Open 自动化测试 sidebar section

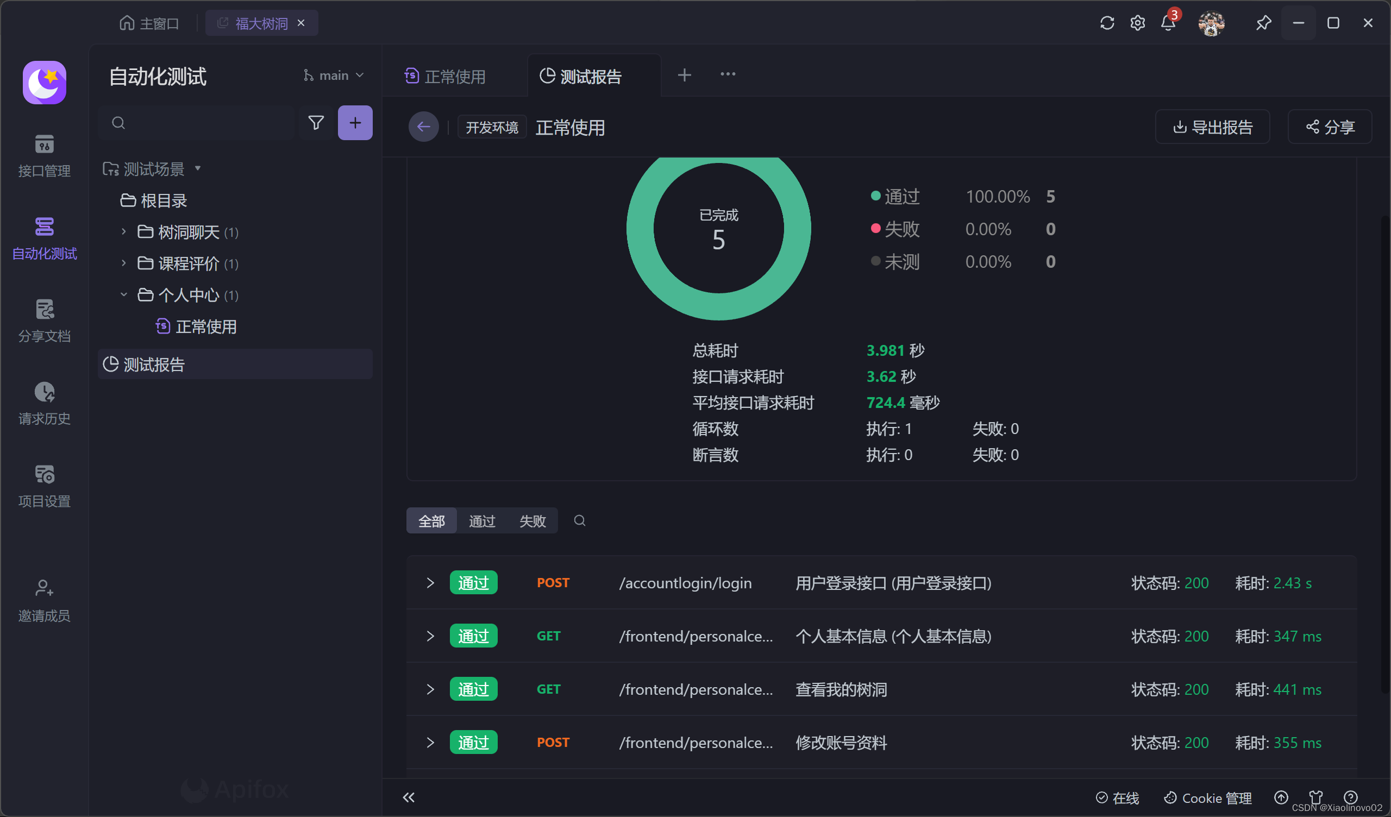pos(44,239)
